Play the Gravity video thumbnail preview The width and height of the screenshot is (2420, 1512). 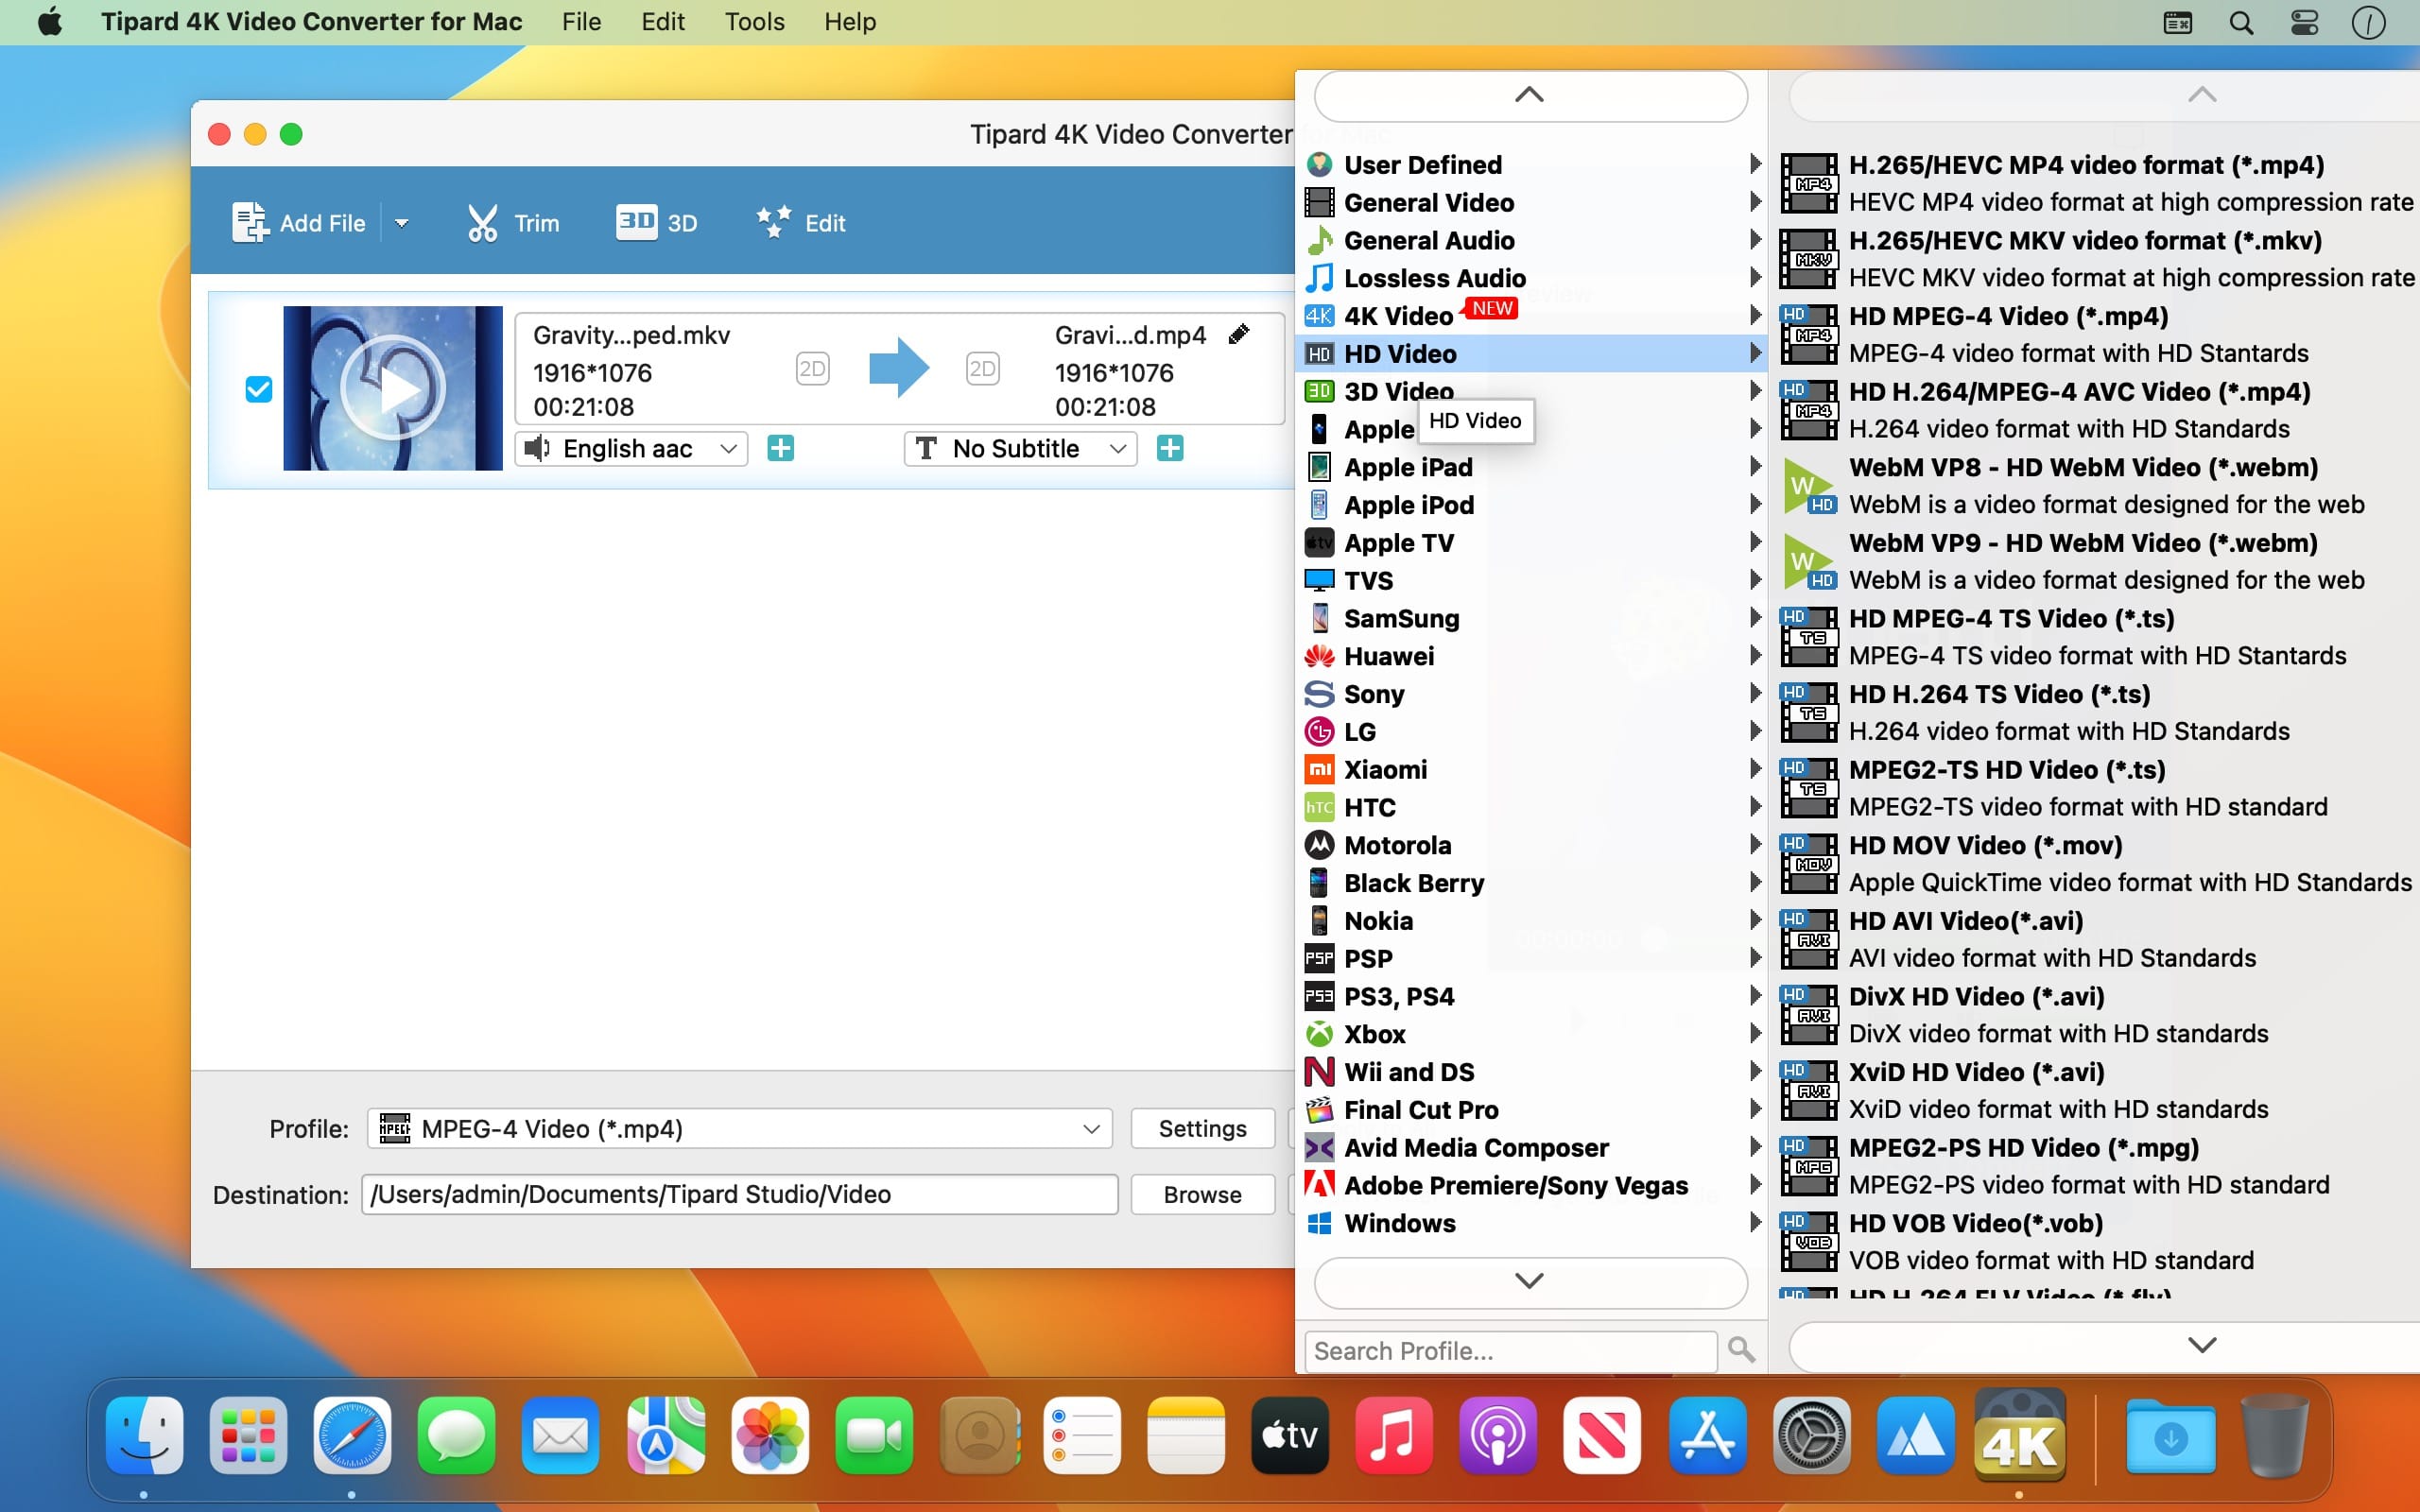[x=392, y=388]
